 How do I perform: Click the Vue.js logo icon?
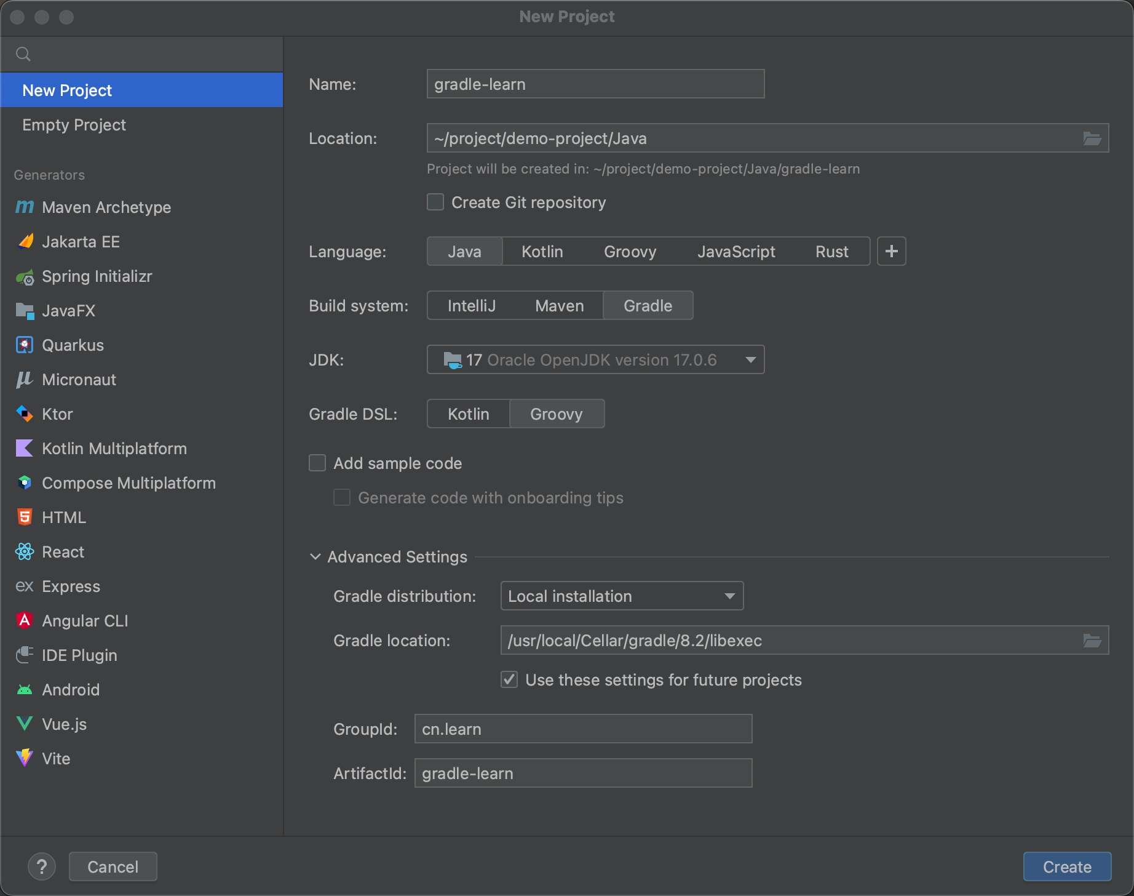coord(25,724)
